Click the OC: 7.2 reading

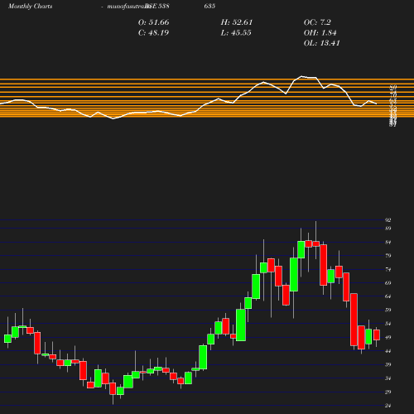(317, 22)
